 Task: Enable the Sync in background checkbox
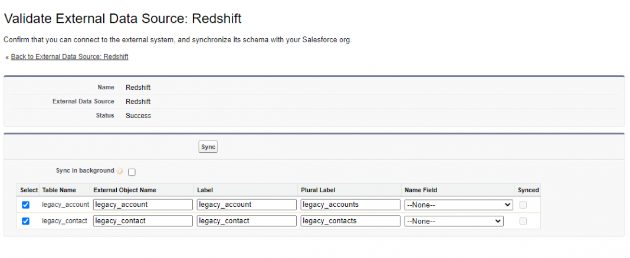pyautogui.click(x=132, y=172)
